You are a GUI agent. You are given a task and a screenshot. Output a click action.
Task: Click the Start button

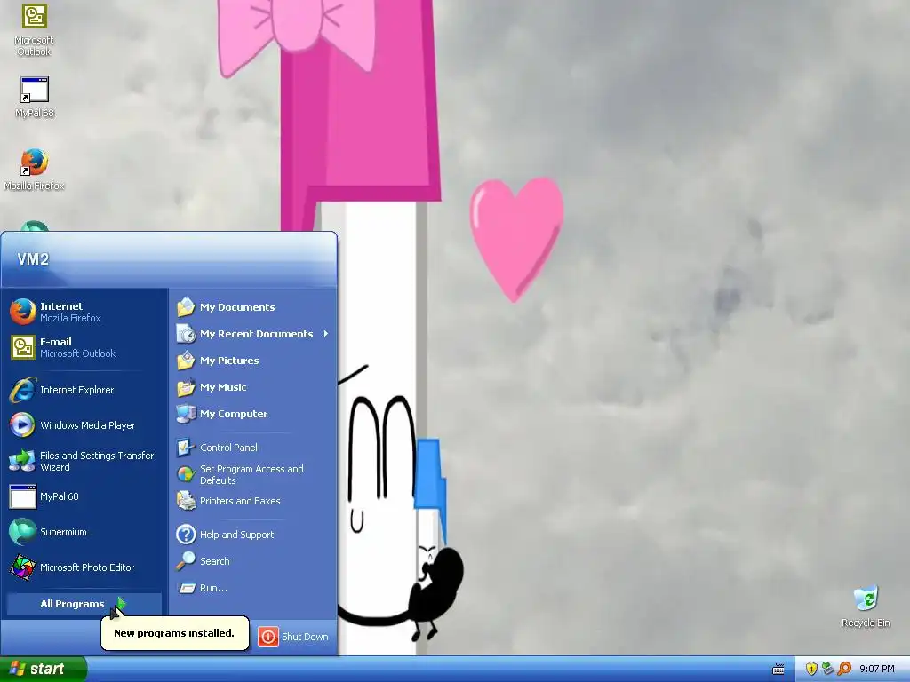tap(43, 669)
